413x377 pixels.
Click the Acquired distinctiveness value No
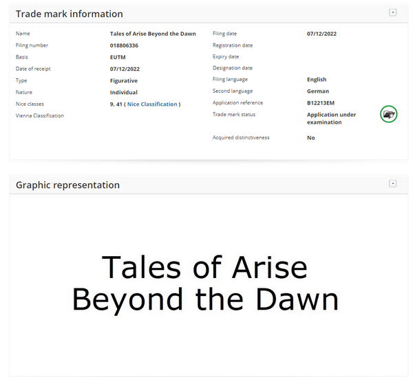coord(311,137)
